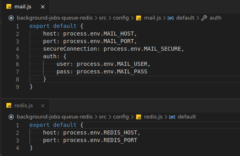Click the variable symbol icon in the redis.js breadcrumb
The image size is (240, 156).
pyautogui.click(x=172, y=117)
